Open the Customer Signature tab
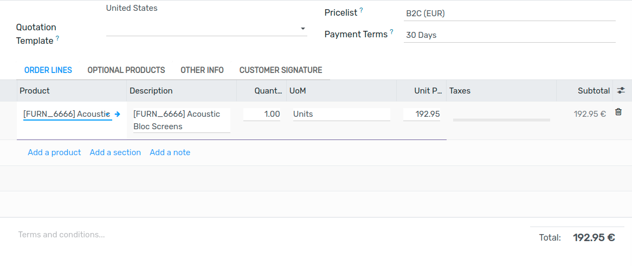The width and height of the screenshot is (632, 266). [x=281, y=70]
